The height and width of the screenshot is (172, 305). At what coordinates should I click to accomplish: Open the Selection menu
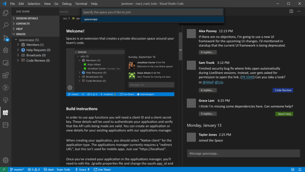pyautogui.click(x=34, y=3)
